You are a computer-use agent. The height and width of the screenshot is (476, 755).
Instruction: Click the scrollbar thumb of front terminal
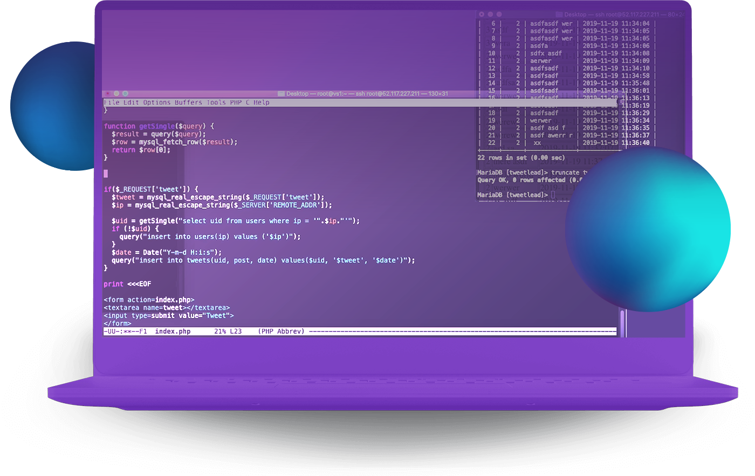click(622, 323)
